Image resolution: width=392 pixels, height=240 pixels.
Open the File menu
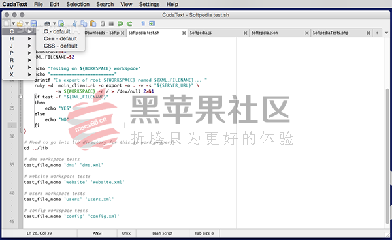(39, 5)
